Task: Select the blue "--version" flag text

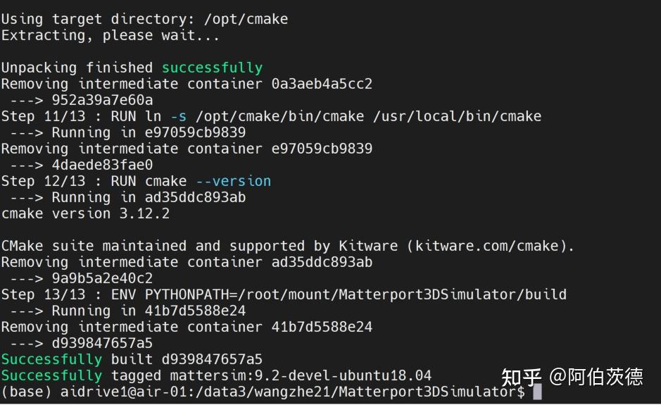Action: [233, 181]
